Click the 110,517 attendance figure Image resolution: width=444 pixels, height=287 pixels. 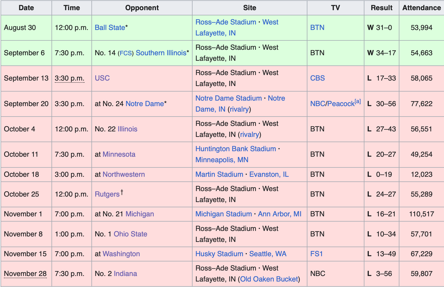[422, 214]
